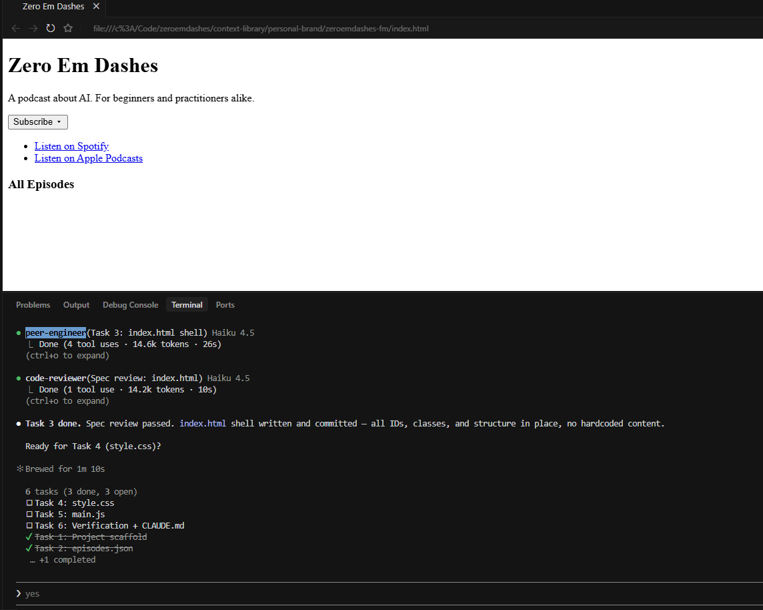
Task: Click the terminal prompt input containing yes
Action: [390, 593]
